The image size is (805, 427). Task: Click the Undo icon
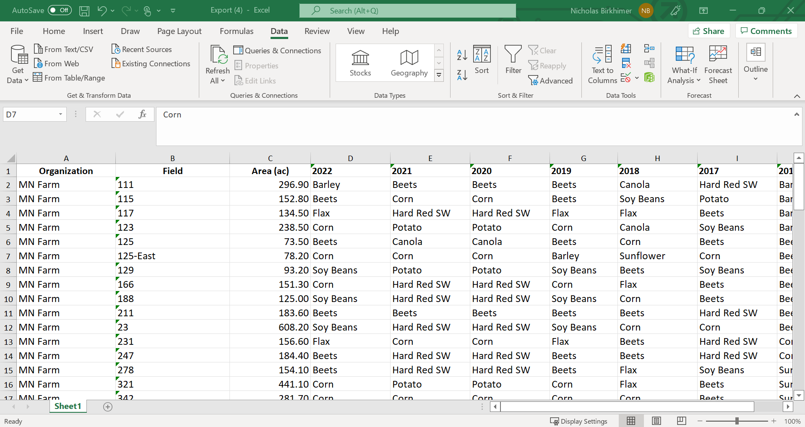tap(102, 10)
